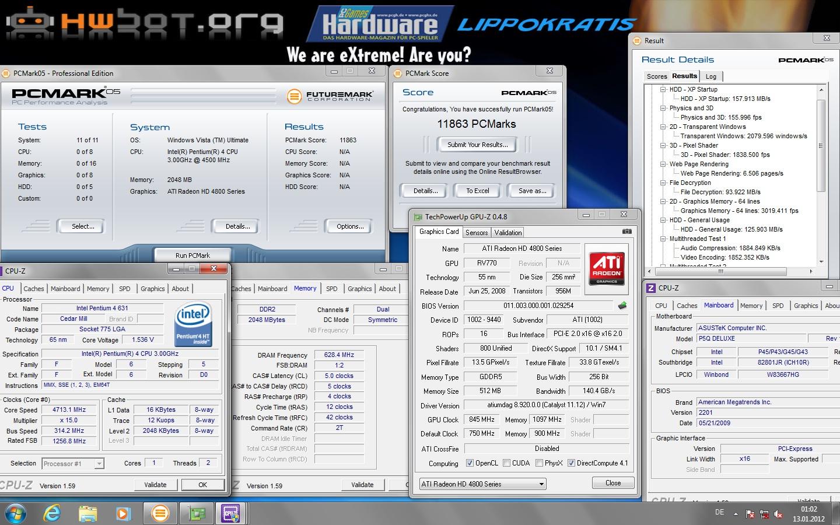Toggle the PhysX checkbox in GPU-Z
The image size is (840, 525).
point(539,463)
